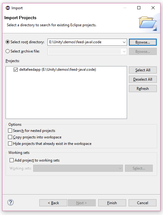The width and height of the screenshot is (163, 215).
Task: Refresh the projects list
Action: 143,89
